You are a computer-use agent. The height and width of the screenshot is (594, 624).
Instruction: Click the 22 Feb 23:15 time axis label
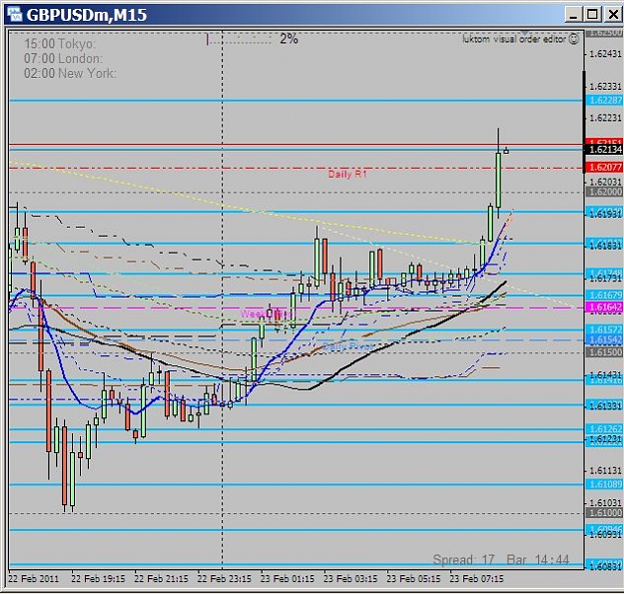tap(224, 578)
